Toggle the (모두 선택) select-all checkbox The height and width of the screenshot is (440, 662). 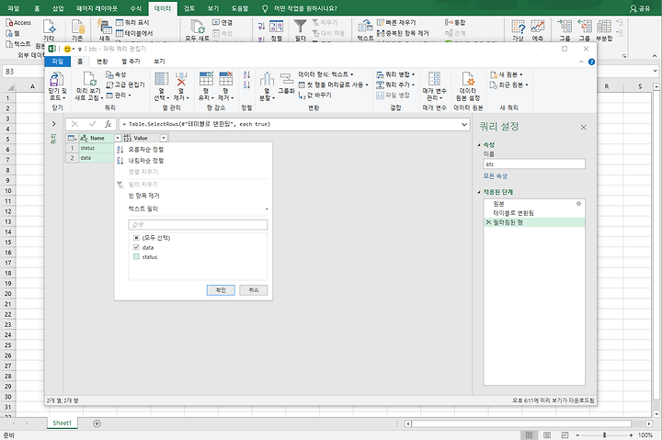136,238
